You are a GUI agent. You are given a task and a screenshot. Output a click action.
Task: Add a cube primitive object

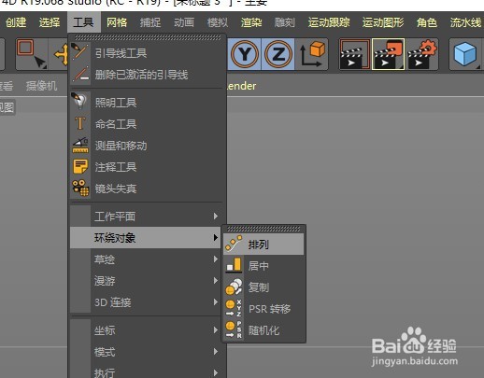point(465,54)
